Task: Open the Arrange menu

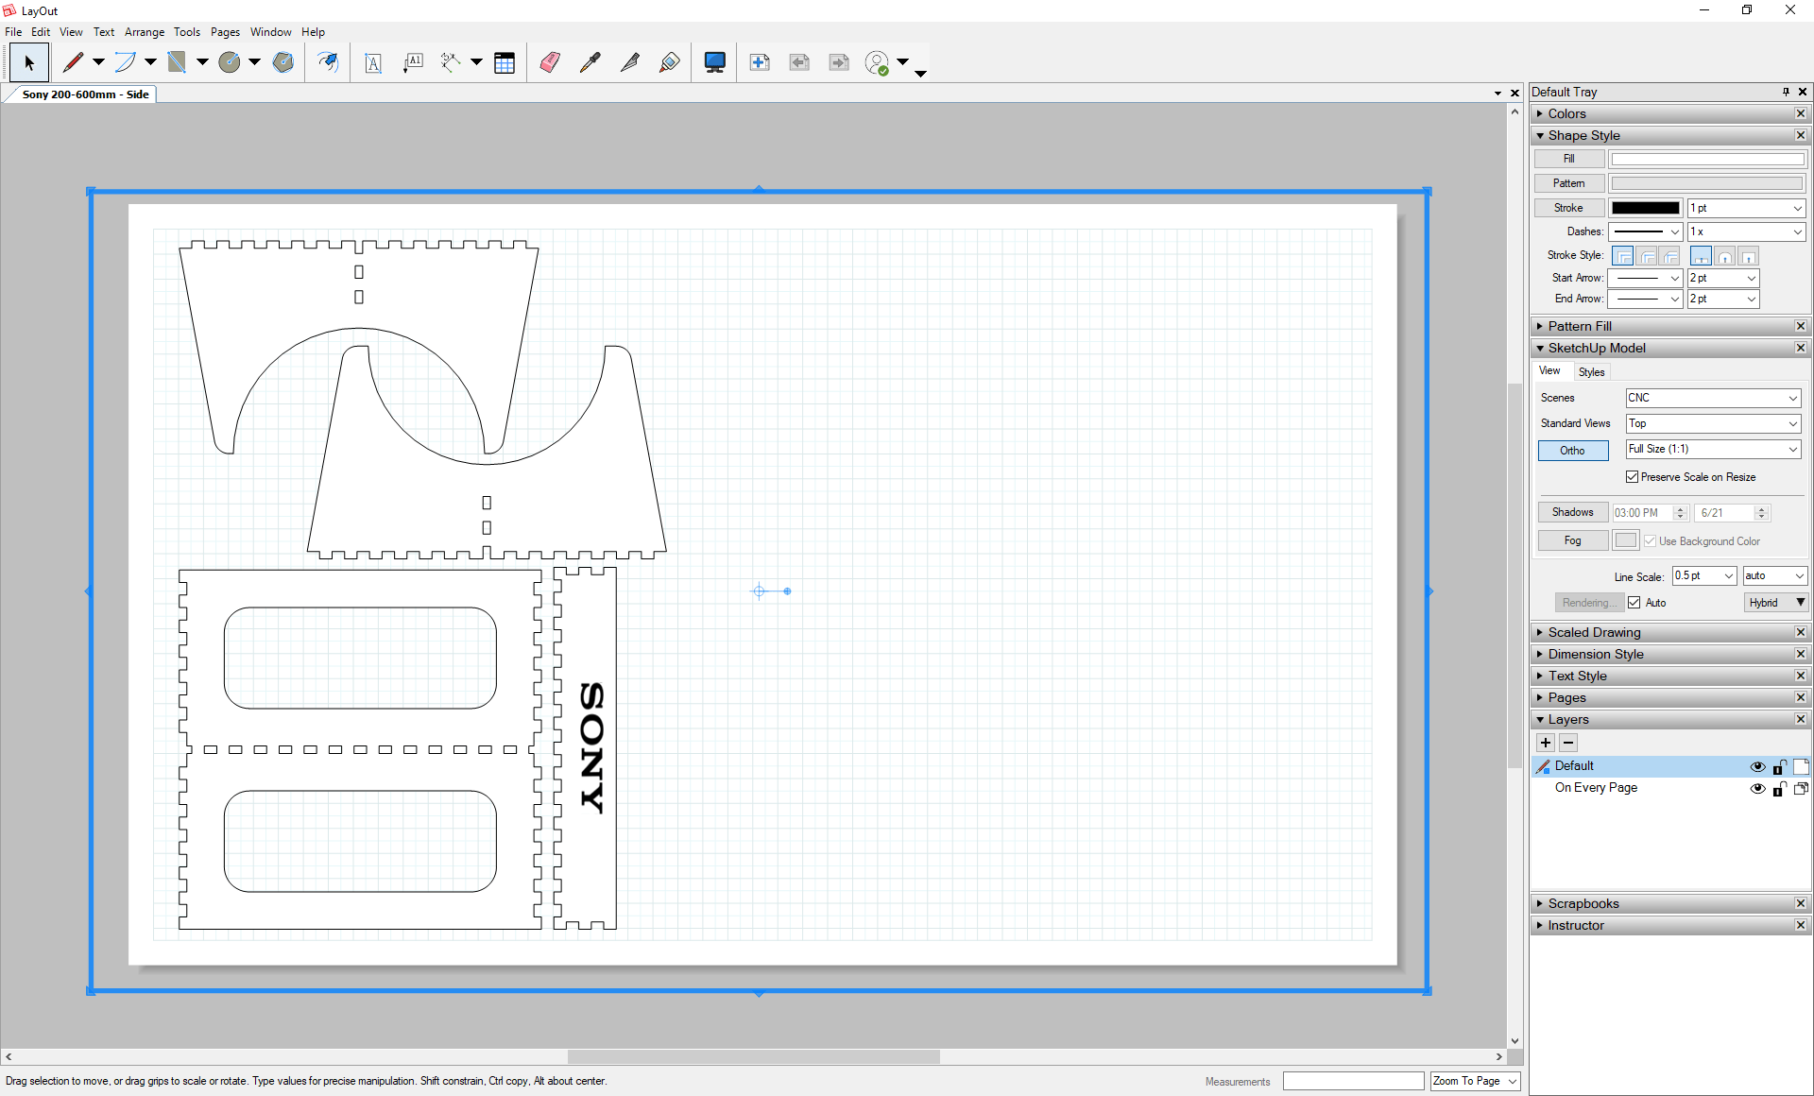Action: [x=145, y=32]
